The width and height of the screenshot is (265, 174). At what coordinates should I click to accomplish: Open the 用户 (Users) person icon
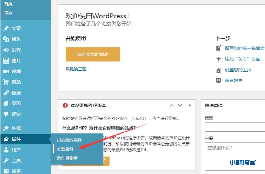point(7,149)
